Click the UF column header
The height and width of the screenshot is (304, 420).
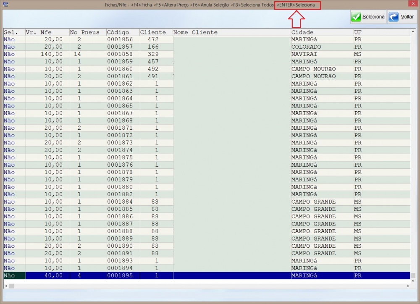coord(381,32)
